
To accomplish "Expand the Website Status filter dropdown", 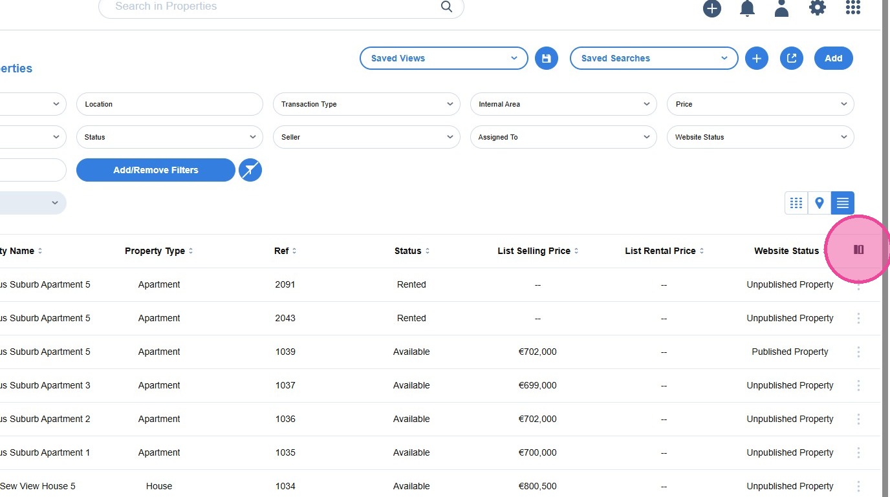I will pyautogui.click(x=760, y=137).
